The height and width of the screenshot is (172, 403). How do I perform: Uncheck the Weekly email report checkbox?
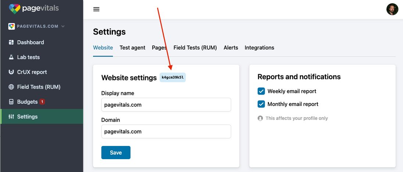tap(261, 91)
